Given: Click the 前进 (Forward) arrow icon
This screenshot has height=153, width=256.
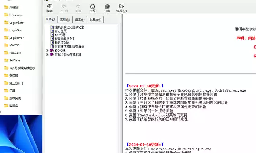Looking at the screenshot, I should click(78, 7).
